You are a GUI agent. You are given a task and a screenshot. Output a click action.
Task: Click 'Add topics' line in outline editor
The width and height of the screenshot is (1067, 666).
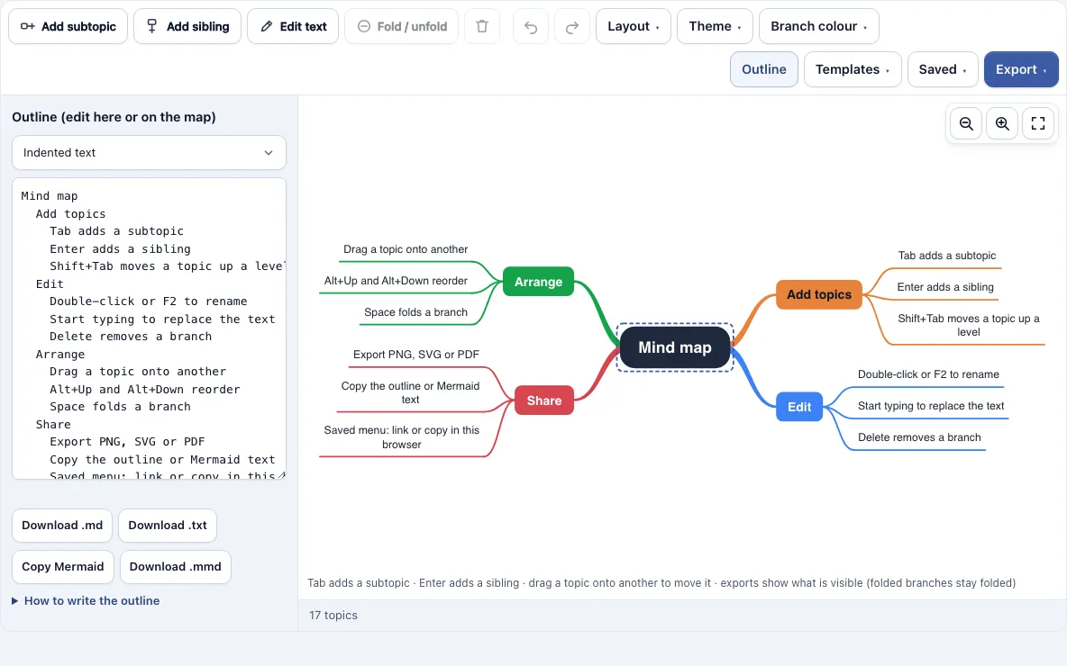(71, 213)
